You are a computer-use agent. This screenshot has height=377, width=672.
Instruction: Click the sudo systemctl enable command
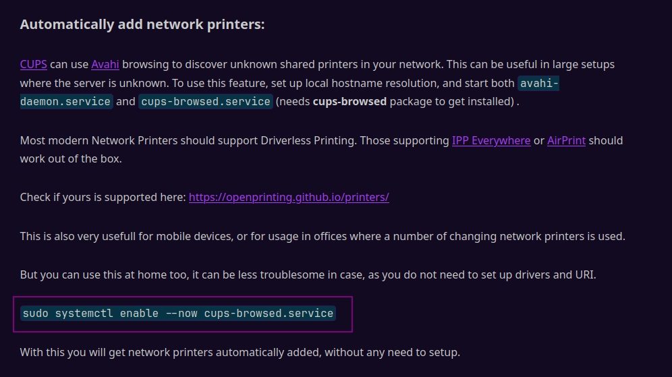(178, 313)
